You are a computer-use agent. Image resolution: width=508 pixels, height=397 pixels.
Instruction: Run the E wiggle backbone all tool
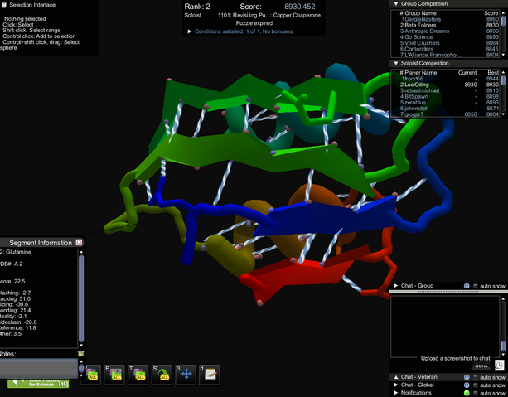(114, 375)
